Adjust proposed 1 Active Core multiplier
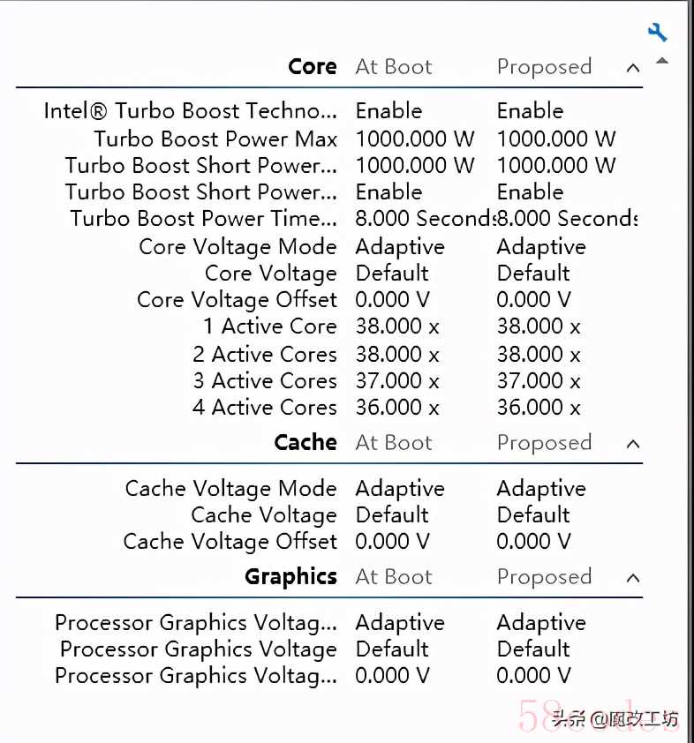 pos(539,326)
